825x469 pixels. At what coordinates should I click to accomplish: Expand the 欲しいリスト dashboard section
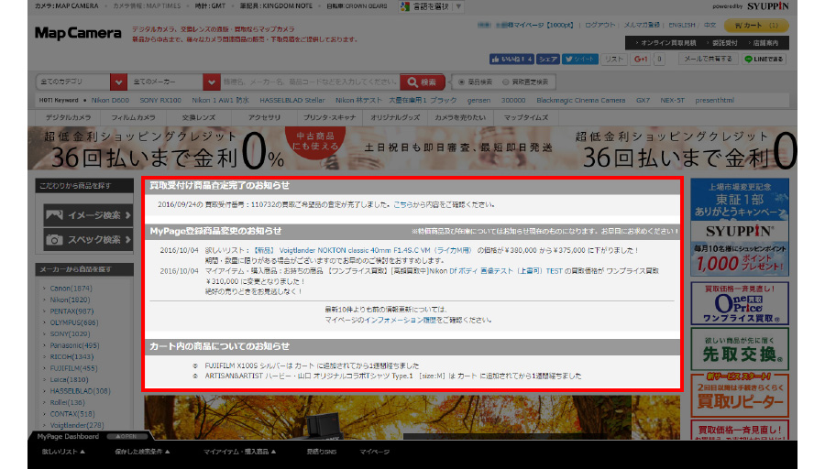click(x=63, y=452)
